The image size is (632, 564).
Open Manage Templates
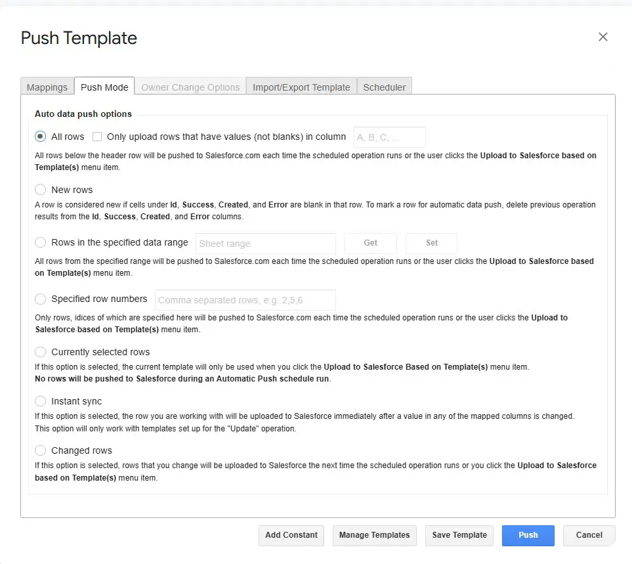[374, 535]
